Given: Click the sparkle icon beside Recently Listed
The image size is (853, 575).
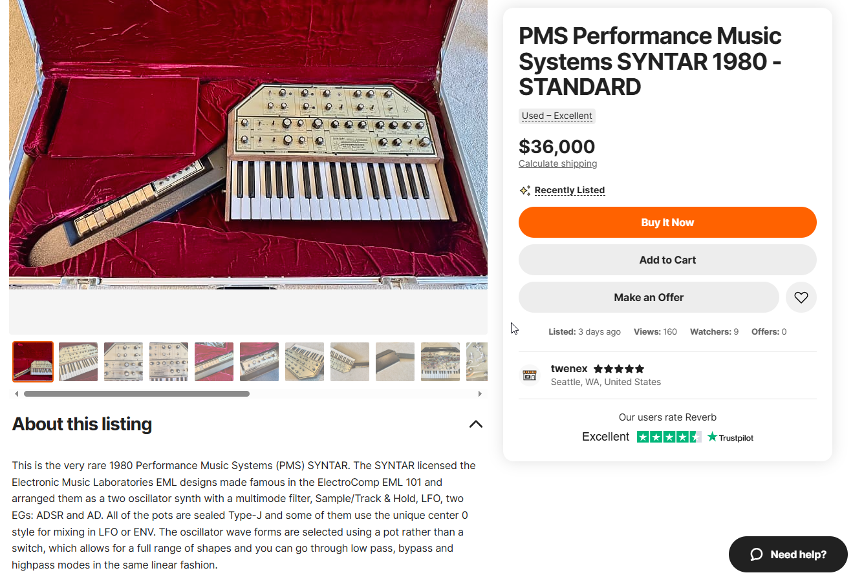Looking at the screenshot, I should (x=524, y=191).
